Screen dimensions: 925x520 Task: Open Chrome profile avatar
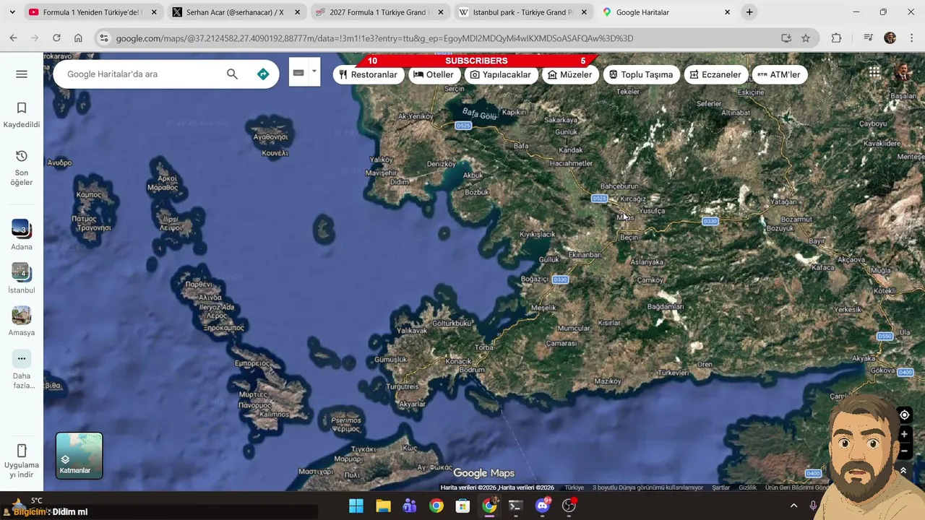tap(890, 38)
